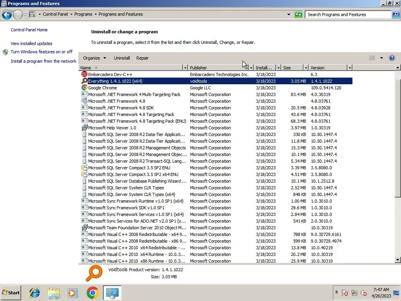Image resolution: width=401 pixels, height=301 pixels.
Task: Open the view options dropdown arrow
Action: point(381,58)
